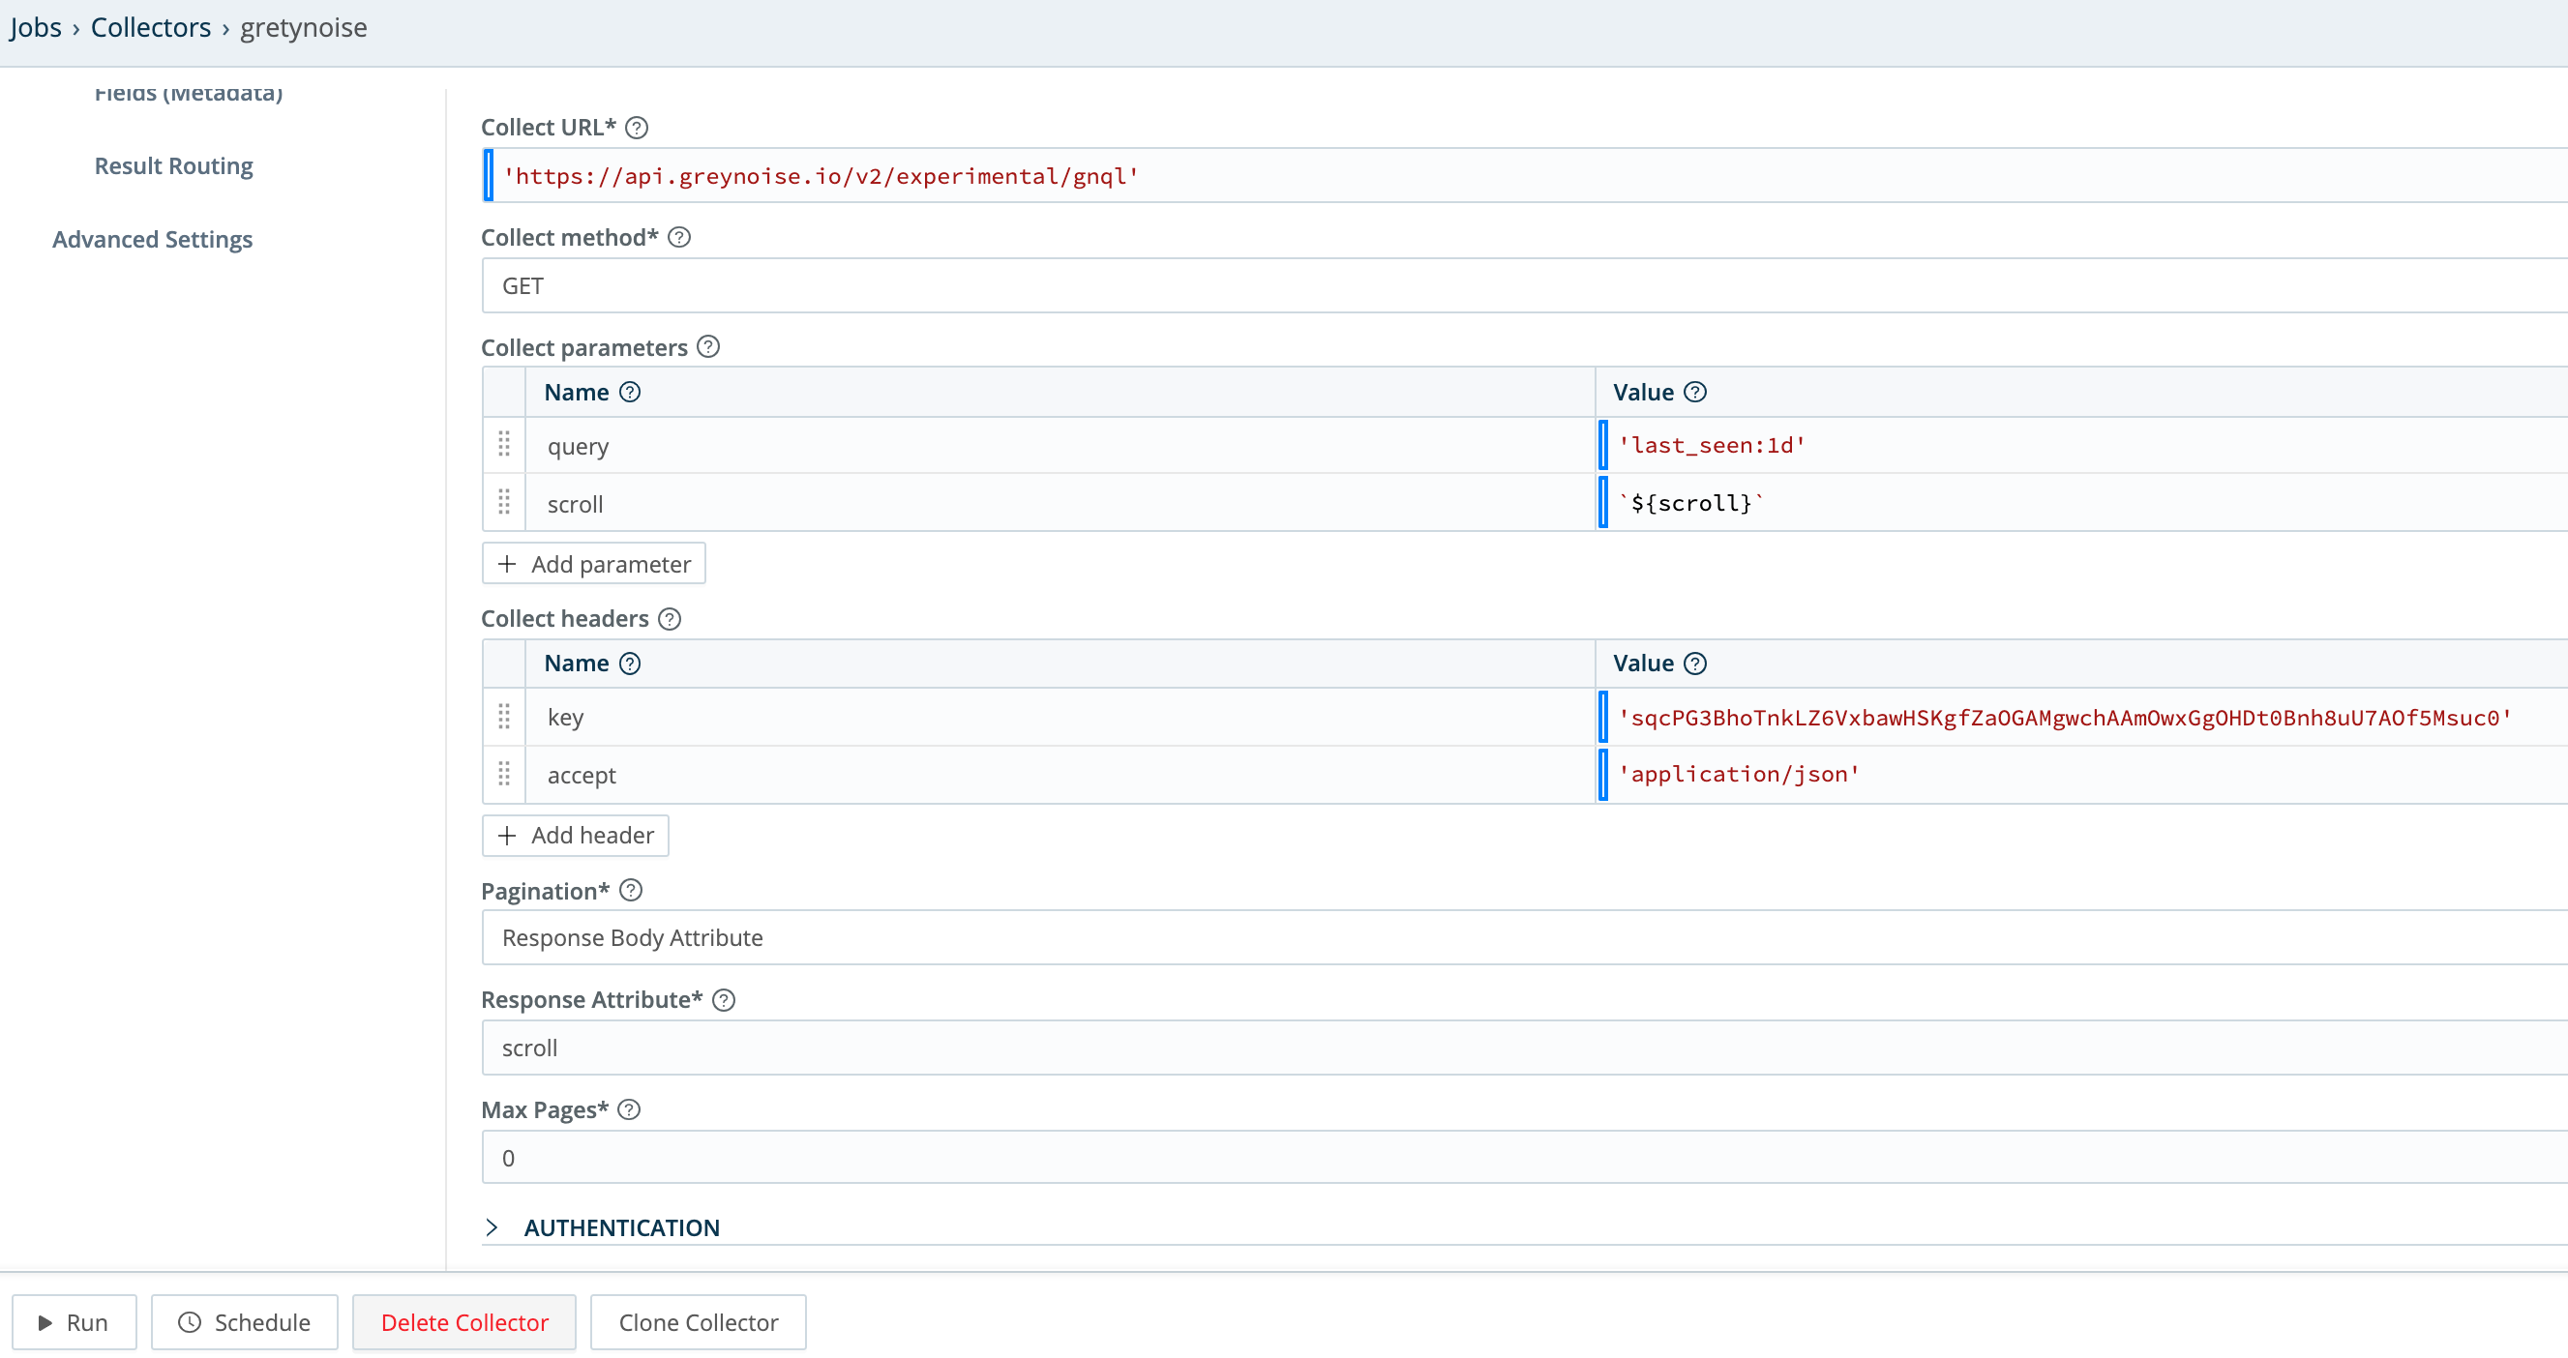Click the Response Attribute help icon
The height and width of the screenshot is (1358, 2568).
(725, 999)
